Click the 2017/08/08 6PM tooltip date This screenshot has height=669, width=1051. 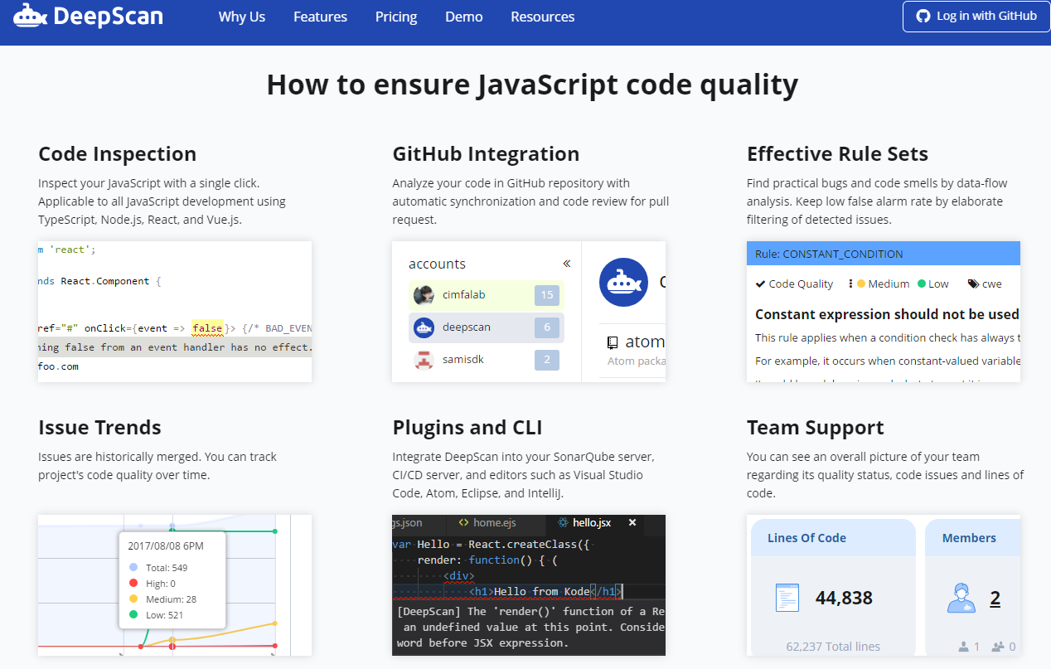point(166,545)
